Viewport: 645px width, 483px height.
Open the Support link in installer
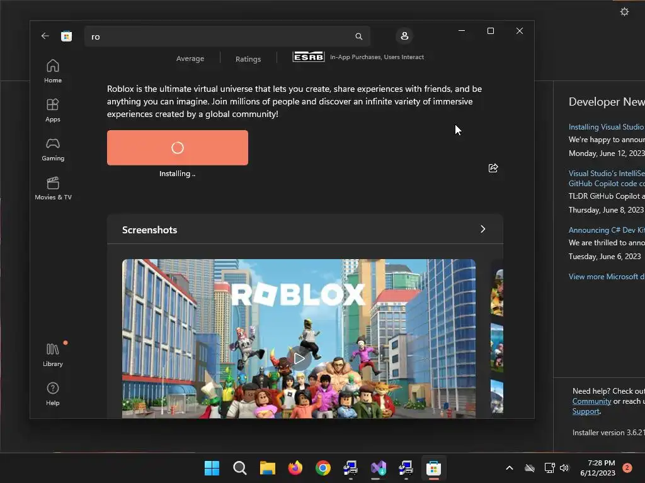click(586, 411)
